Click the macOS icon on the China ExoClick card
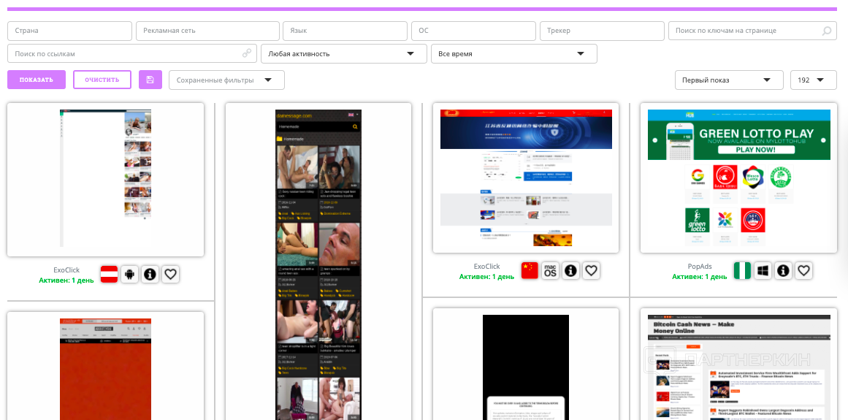 [550, 270]
